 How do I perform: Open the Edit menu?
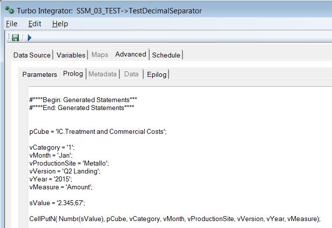coord(35,24)
